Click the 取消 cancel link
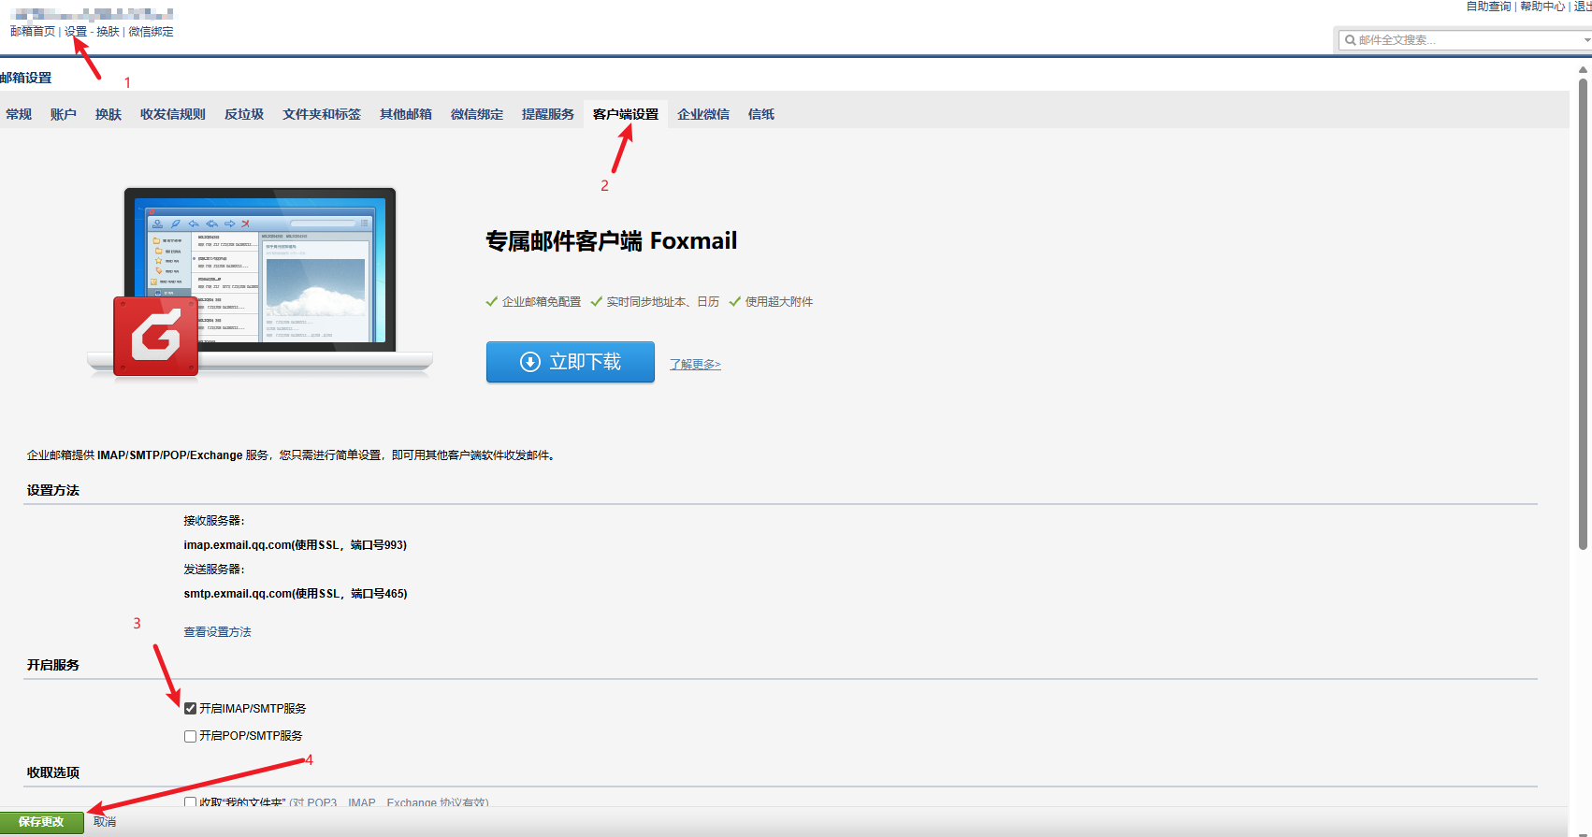Viewport: 1592px width, 837px height. coord(105,822)
